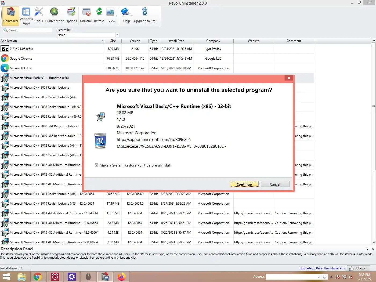Click Continue to confirm uninstall

[x=244, y=184]
